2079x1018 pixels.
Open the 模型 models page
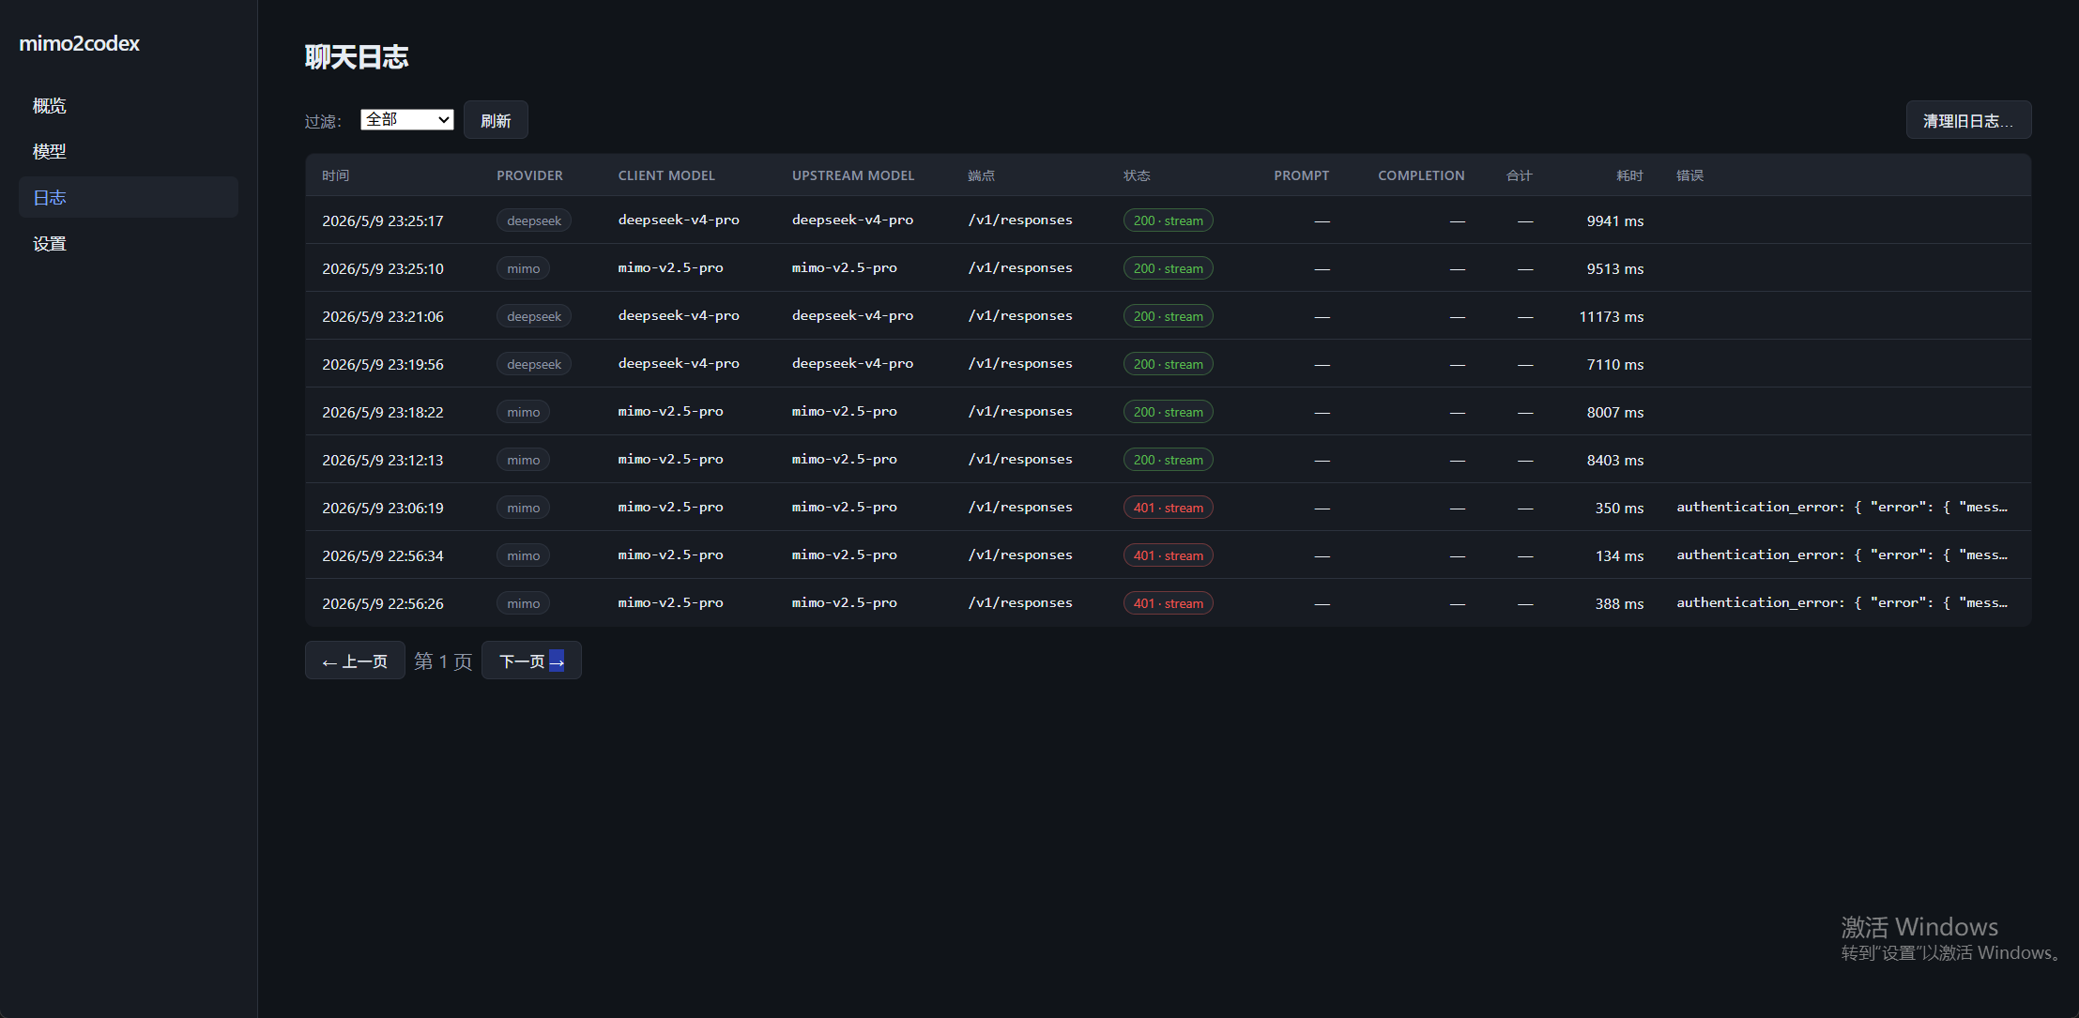(x=129, y=151)
